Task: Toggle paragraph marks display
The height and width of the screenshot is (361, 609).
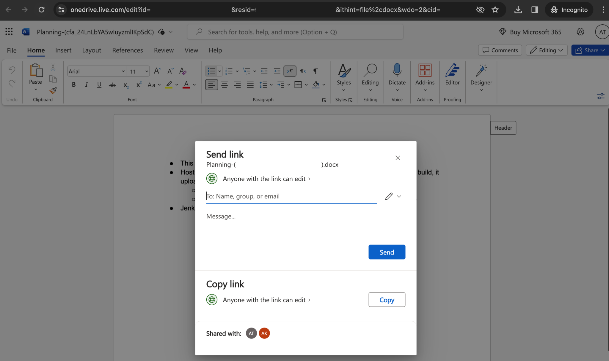Action: tap(316, 71)
